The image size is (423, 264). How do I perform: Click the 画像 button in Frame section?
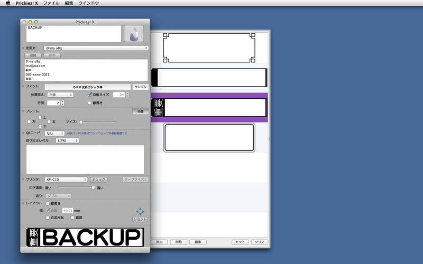click(x=140, y=111)
